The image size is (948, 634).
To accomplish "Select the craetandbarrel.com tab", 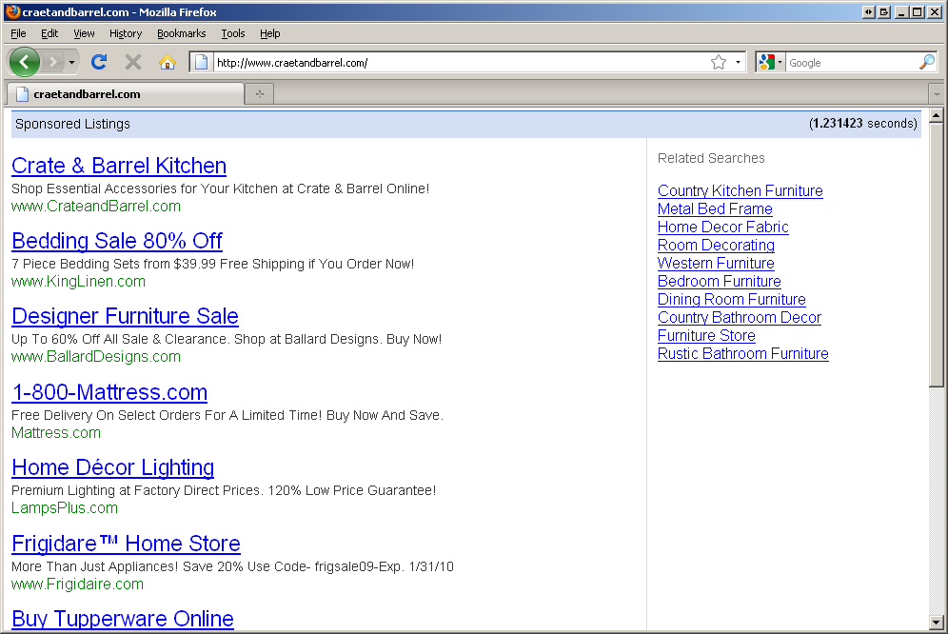I will tap(125, 94).
